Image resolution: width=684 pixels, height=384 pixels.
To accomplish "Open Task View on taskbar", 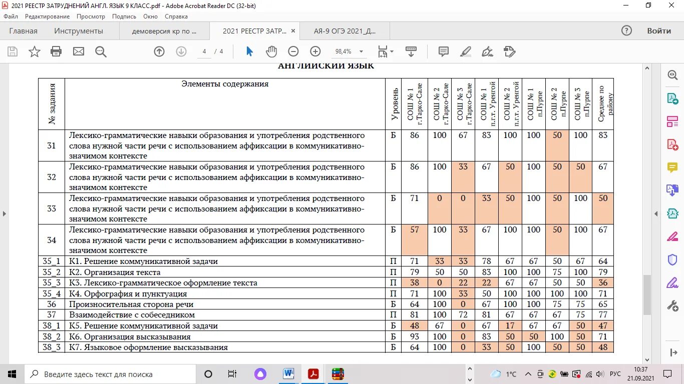I will tap(232, 374).
